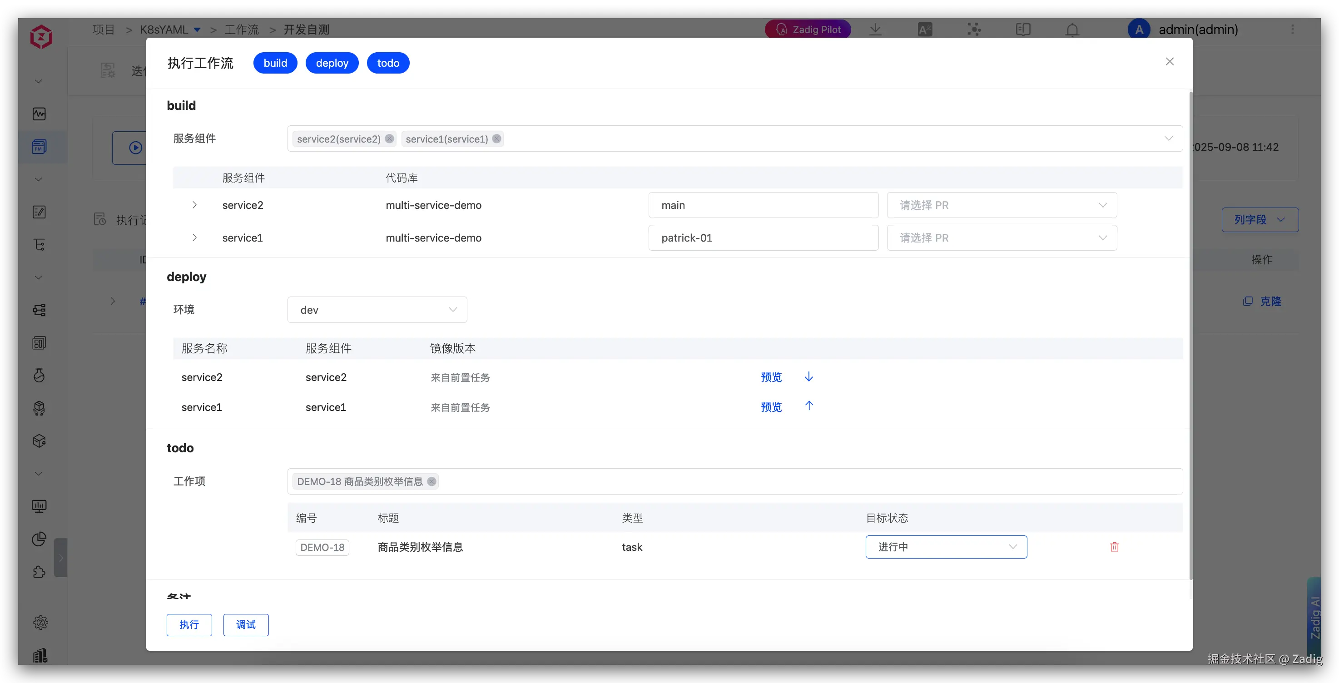Screen dimensions: 1339x683
Task: Open notifications bell in top bar
Action: click(1072, 30)
